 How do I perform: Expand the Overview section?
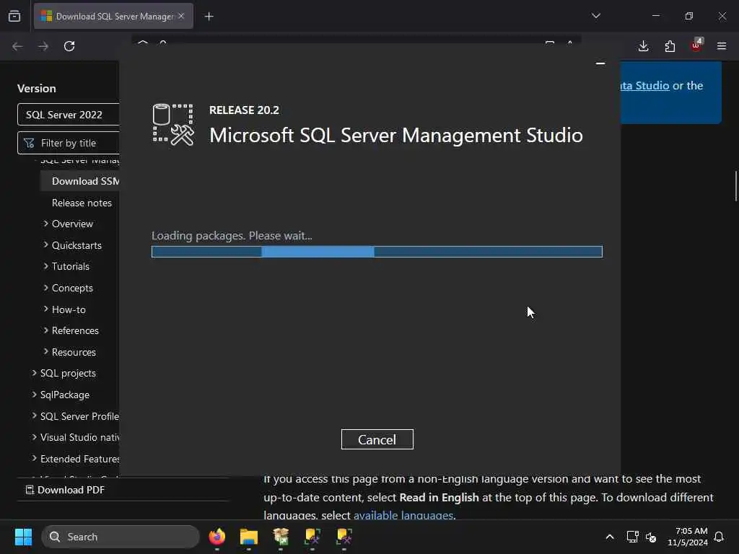pos(45,224)
